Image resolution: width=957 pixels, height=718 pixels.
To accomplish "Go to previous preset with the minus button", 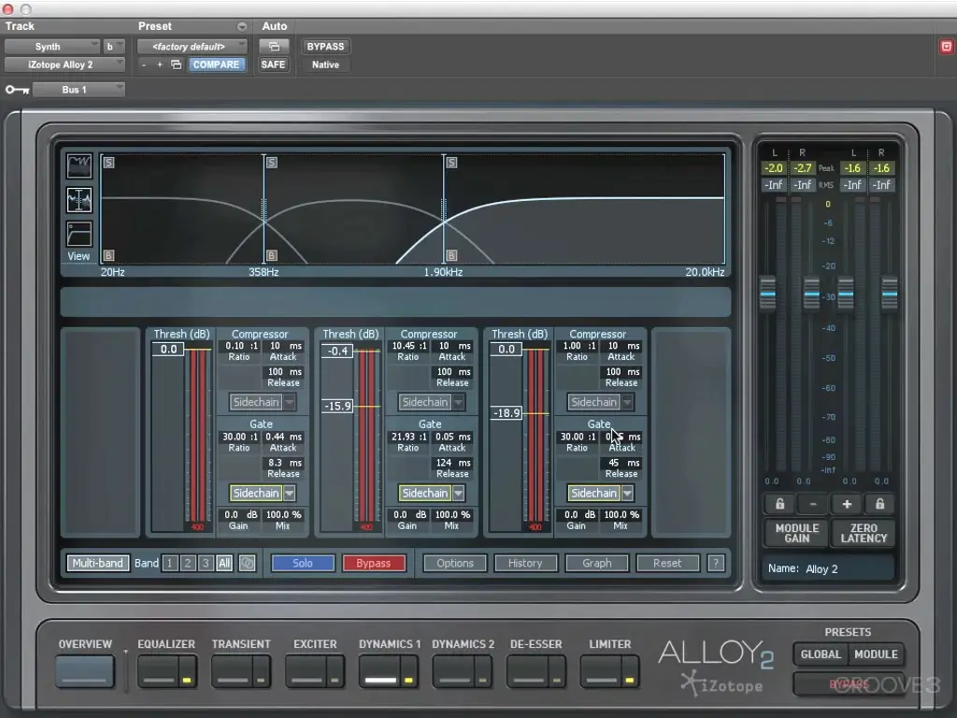I will point(143,65).
